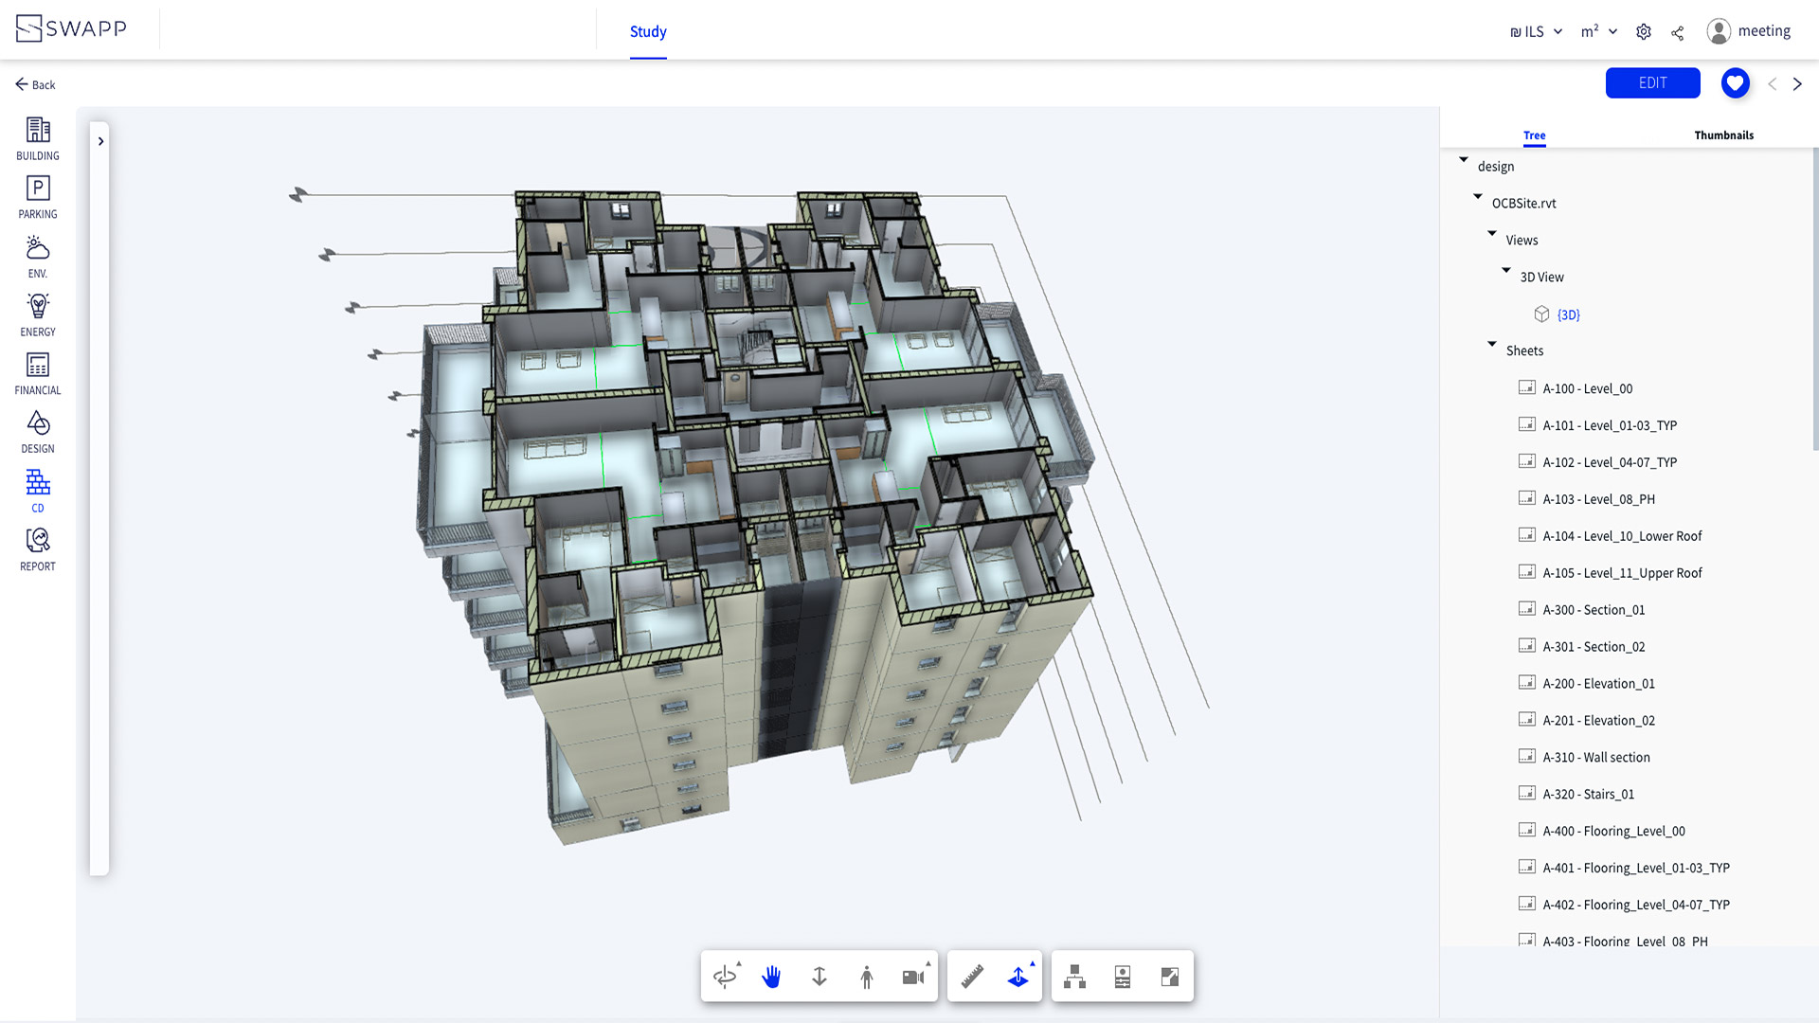Switch to the Thumbnails tab
The width and height of the screenshot is (1819, 1023).
1723,135
